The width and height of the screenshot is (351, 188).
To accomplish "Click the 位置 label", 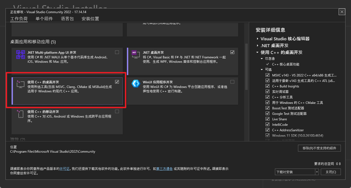I will (13, 147).
